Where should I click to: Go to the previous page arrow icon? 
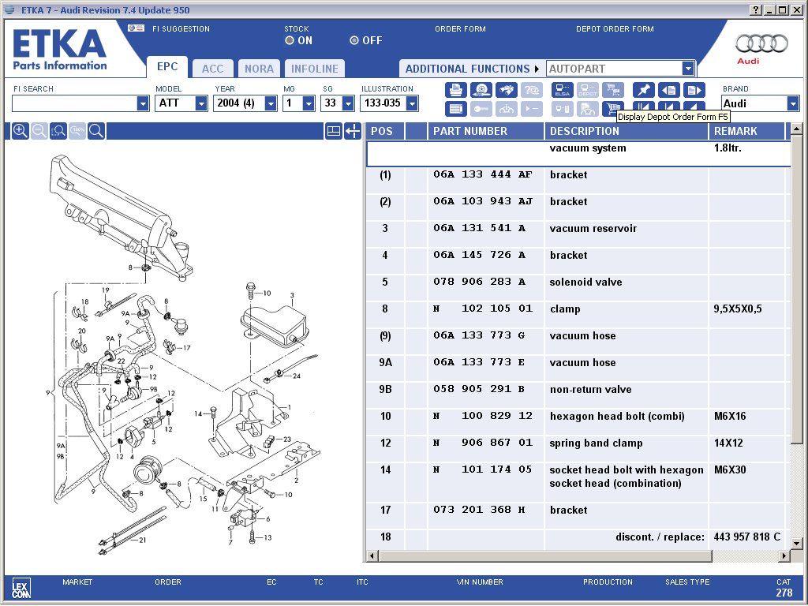coord(669,91)
